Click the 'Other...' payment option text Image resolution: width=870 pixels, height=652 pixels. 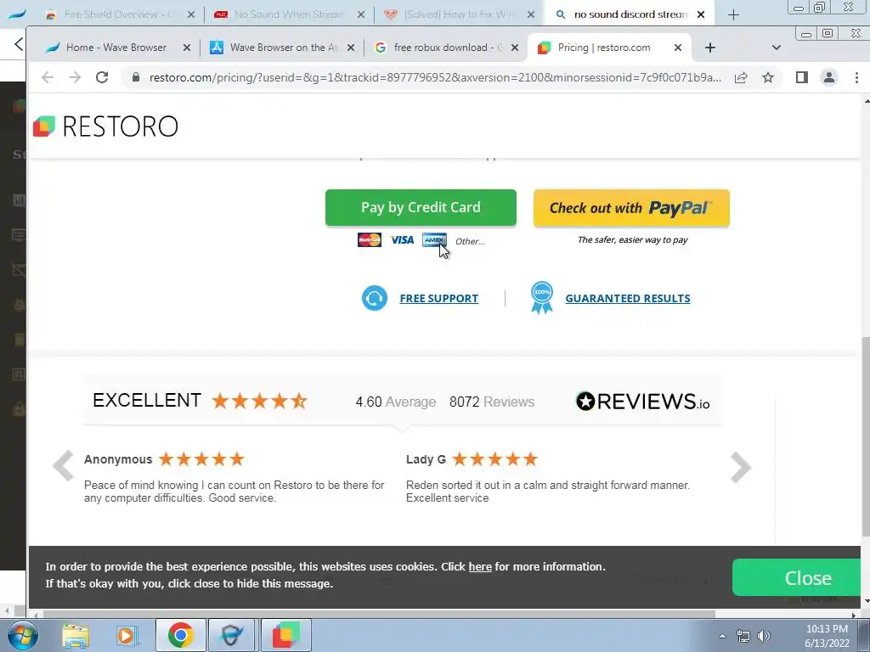coord(470,241)
